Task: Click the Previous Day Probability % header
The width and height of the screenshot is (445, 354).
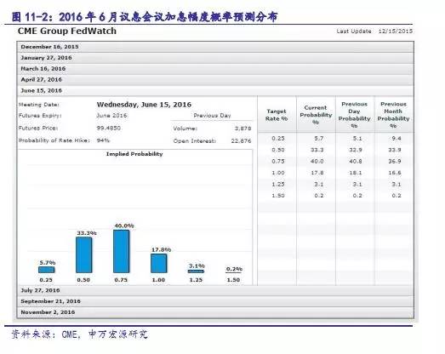Action: 355,115
